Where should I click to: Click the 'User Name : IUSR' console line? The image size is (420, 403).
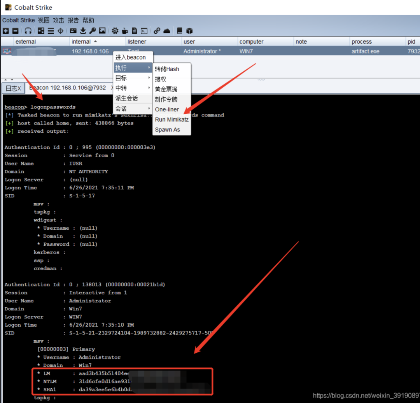point(44,164)
